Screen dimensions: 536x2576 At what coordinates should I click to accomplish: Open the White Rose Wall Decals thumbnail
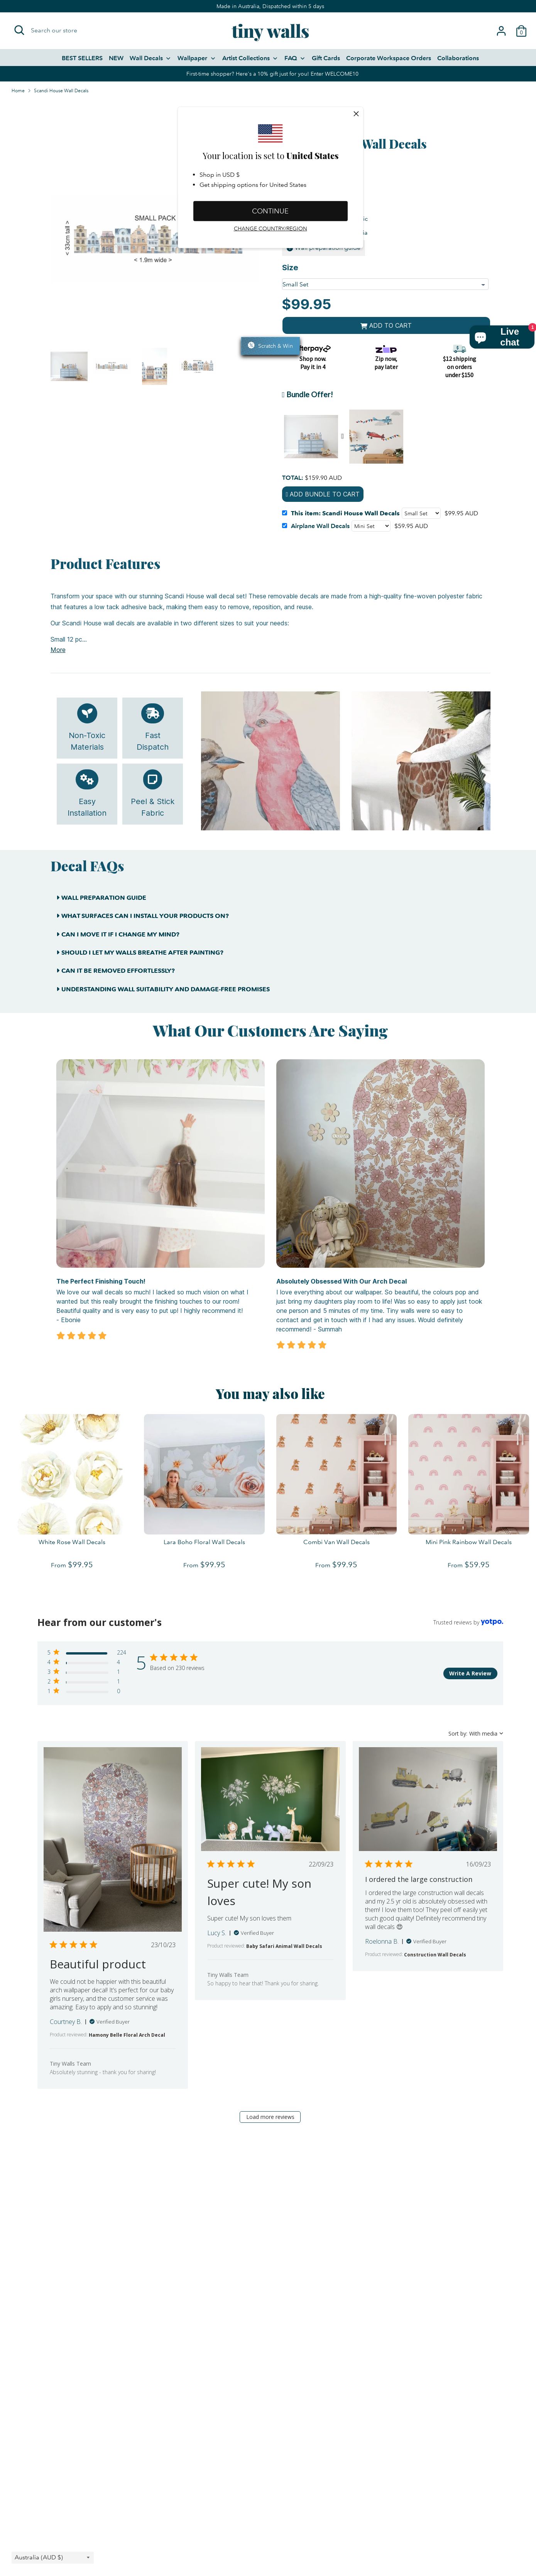72,1473
